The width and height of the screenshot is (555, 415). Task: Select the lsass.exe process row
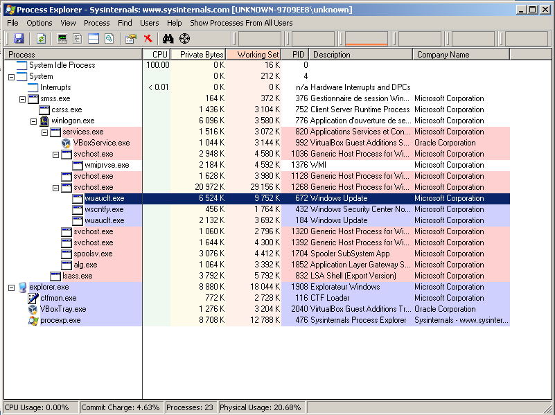coord(77,276)
